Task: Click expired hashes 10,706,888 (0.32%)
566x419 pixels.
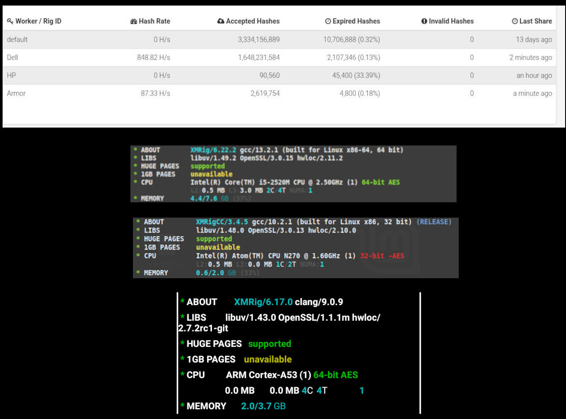Action: [x=351, y=40]
